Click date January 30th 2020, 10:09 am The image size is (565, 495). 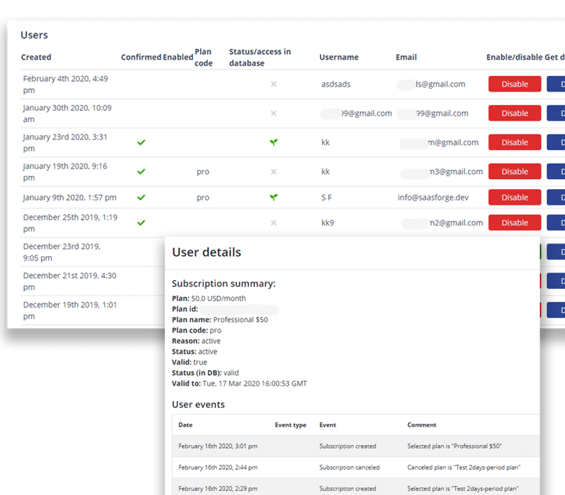pyautogui.click(x=67, y=114)
